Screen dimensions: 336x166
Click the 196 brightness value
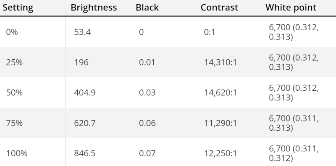click(x=81, y=63)
